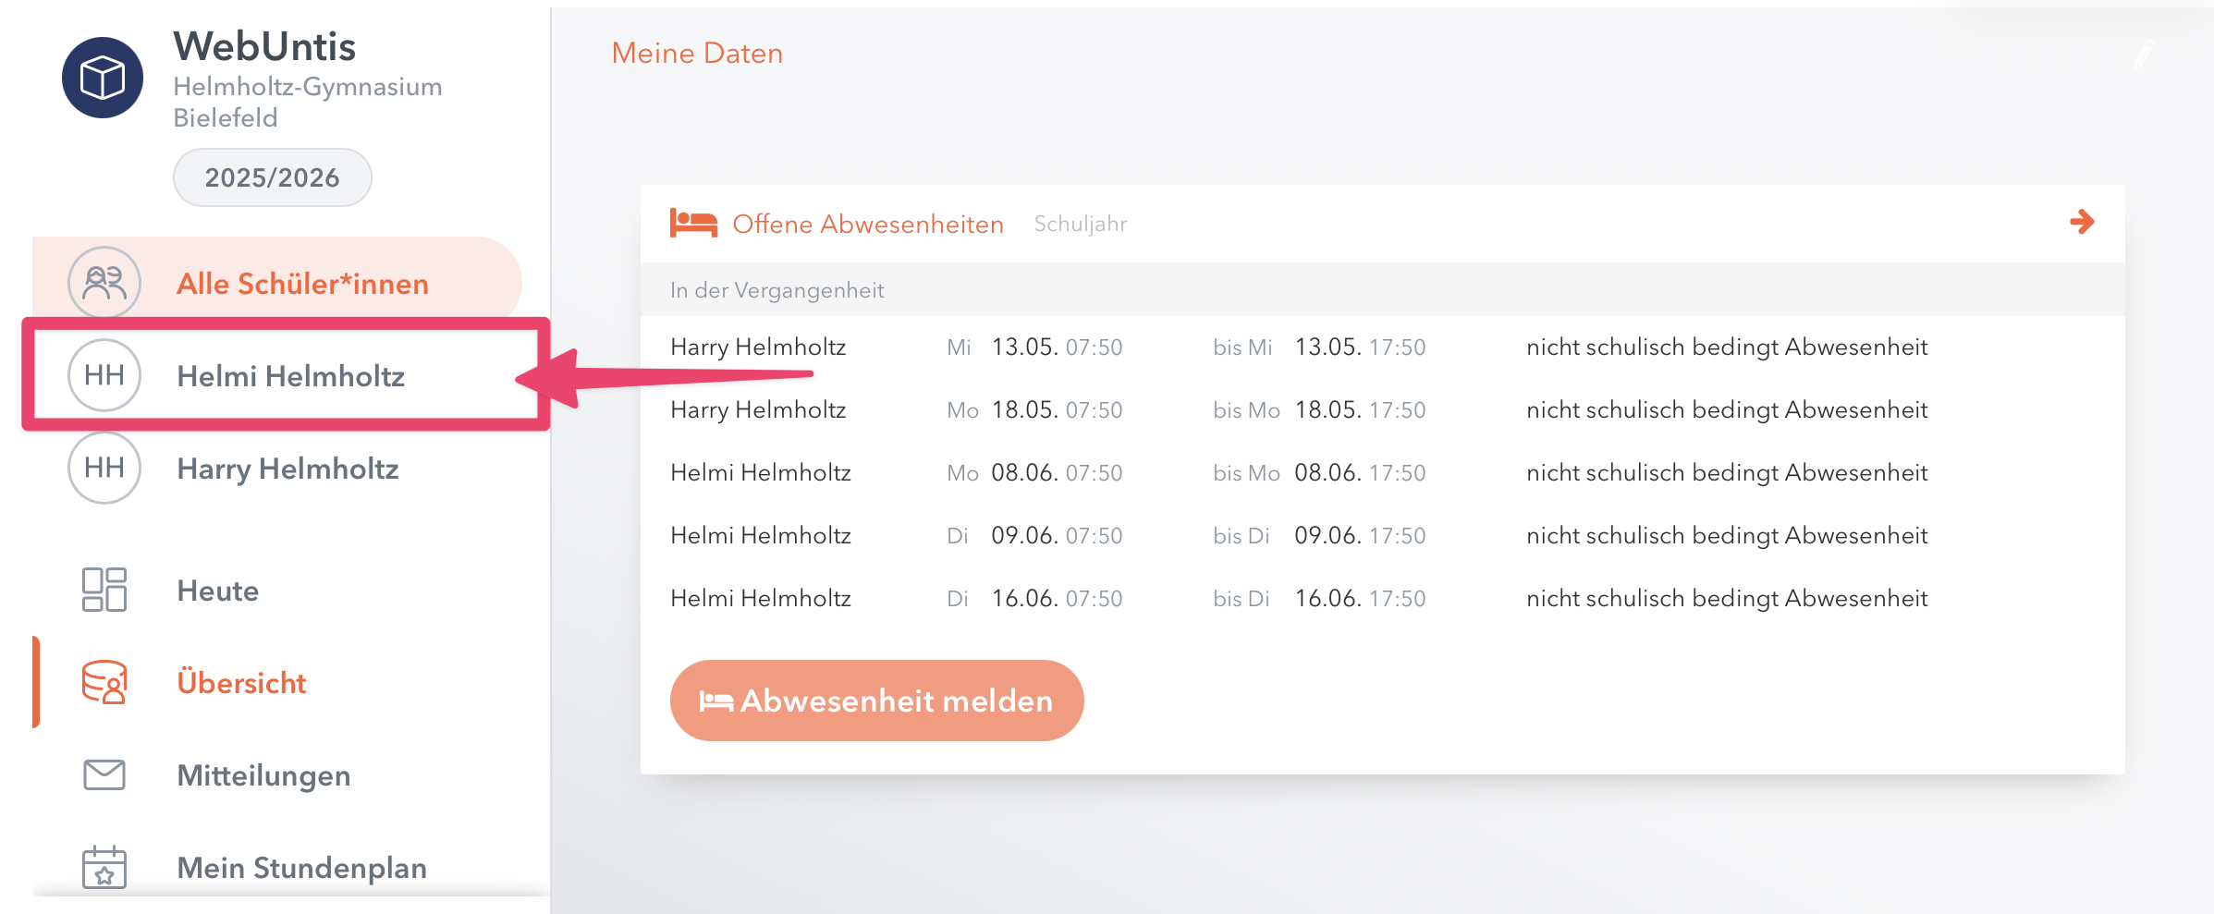Click the Meine Daten page title
The image size is (2214, 914).
(697, 53)
